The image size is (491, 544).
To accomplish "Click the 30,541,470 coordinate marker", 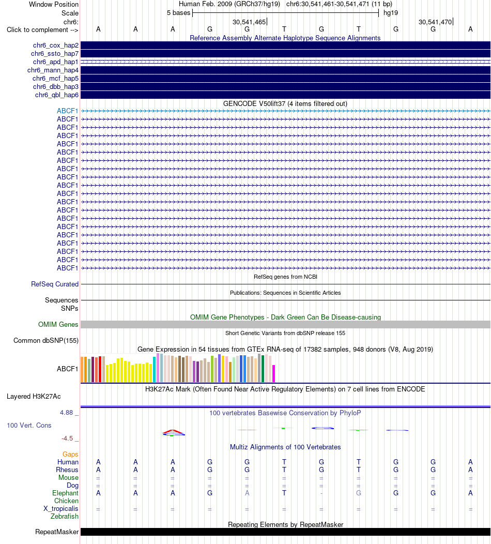I will (x=435, y=22).
